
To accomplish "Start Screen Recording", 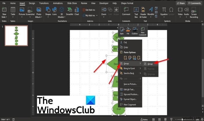I will [194, 12].
